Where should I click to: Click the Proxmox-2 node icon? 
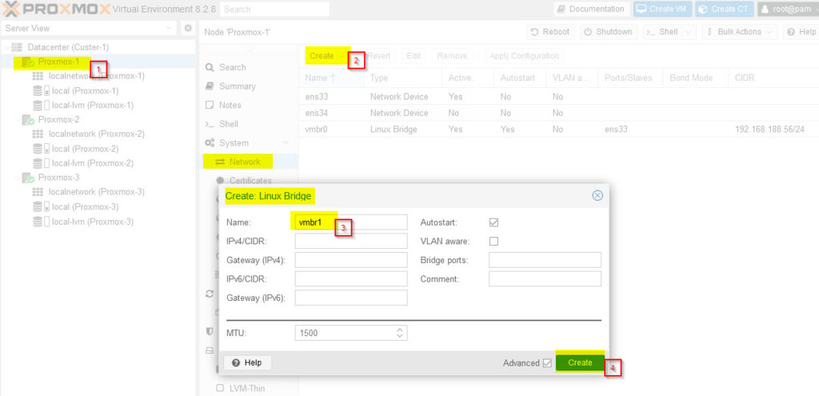pyautogui.click(x=29, y=120)
